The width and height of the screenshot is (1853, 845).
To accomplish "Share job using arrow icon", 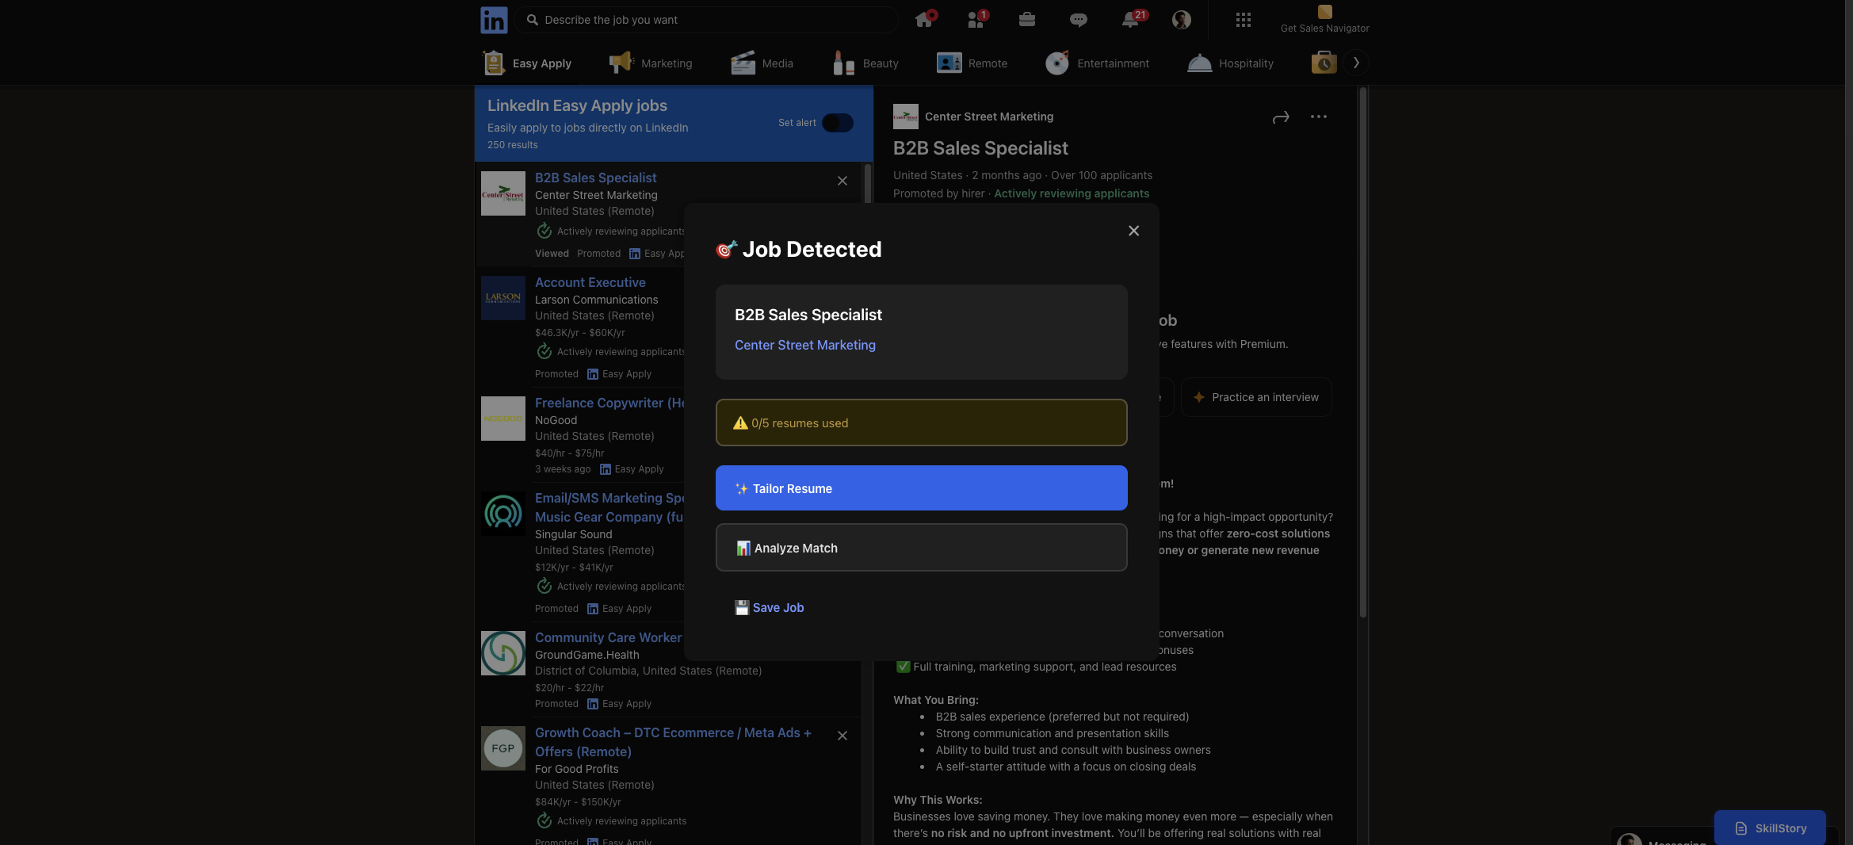I will 1281,117.
